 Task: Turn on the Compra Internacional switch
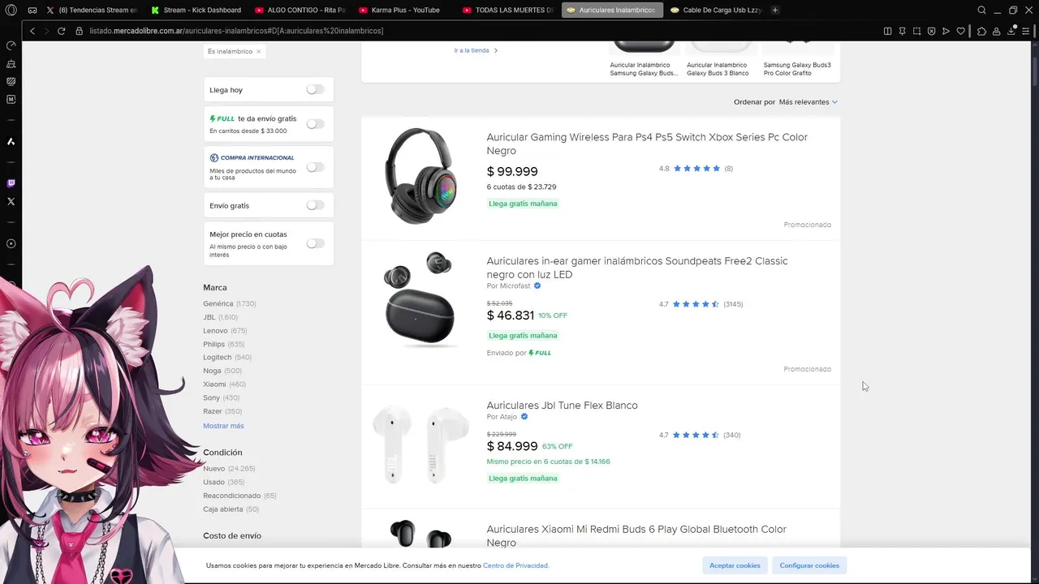coord(315,167)
